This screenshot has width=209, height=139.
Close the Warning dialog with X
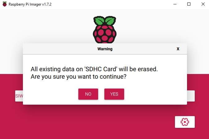178,49
